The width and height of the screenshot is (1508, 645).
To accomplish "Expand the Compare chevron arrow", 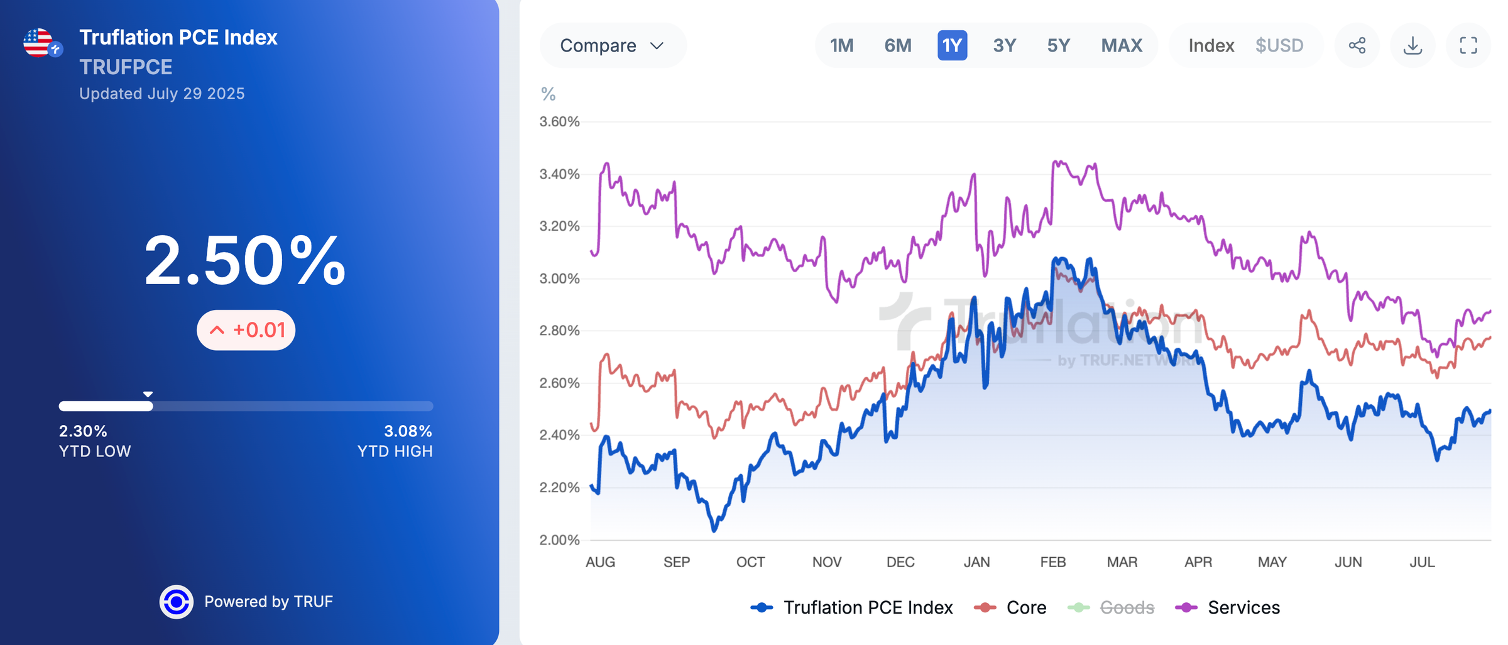I will click(x=656, y=45).
